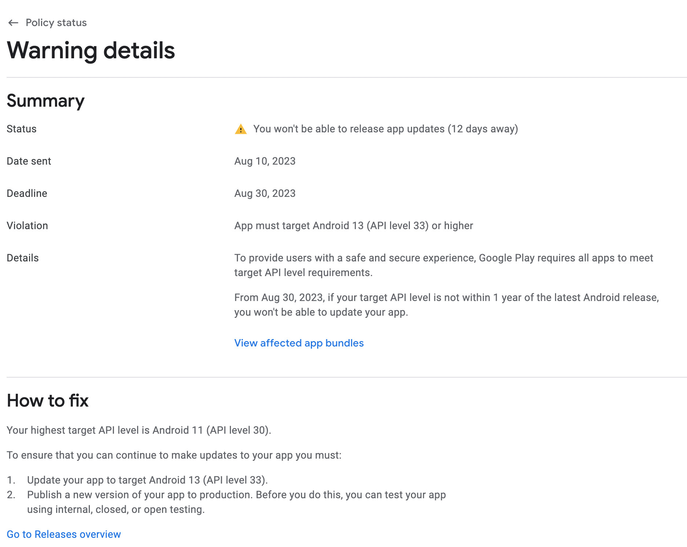Click the Deadline label
Screen dimensions: 687x547
[x=27, y=194]
